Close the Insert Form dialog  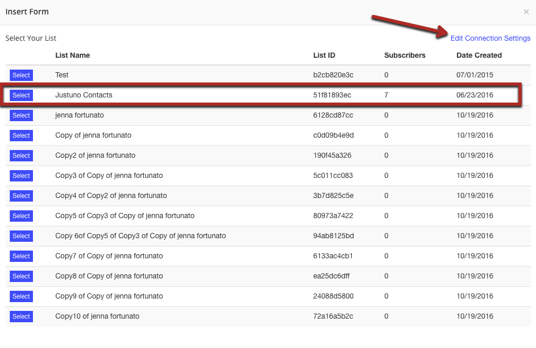[x=526, y=11]
